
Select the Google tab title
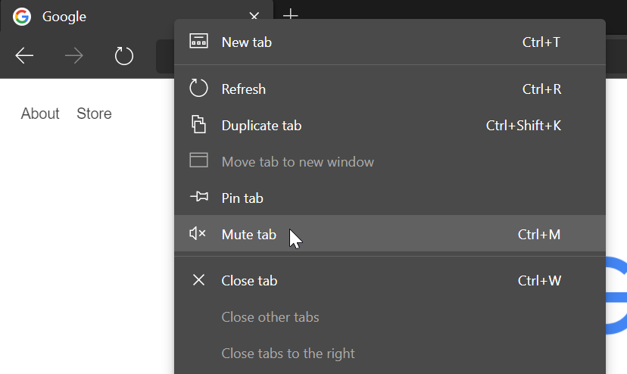tap(64, 17)
